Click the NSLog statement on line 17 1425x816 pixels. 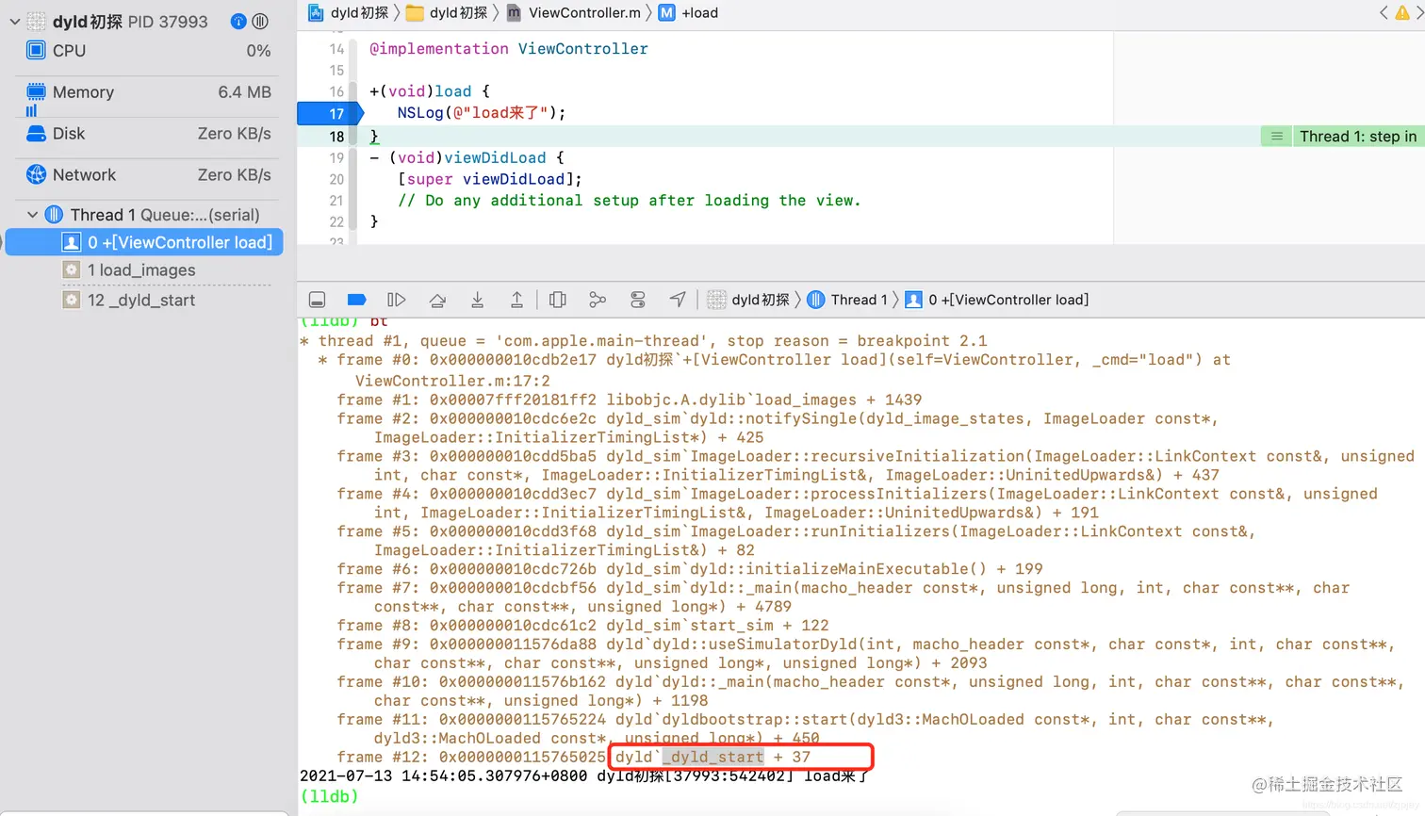click(x=481, y=113)
